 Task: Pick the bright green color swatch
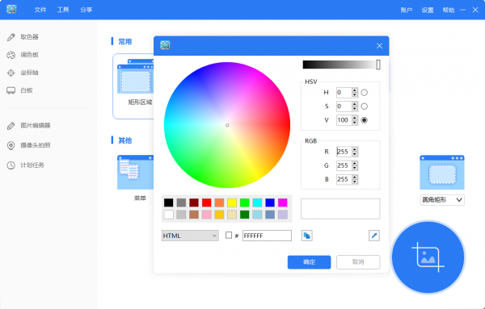[x=245, y=203]
